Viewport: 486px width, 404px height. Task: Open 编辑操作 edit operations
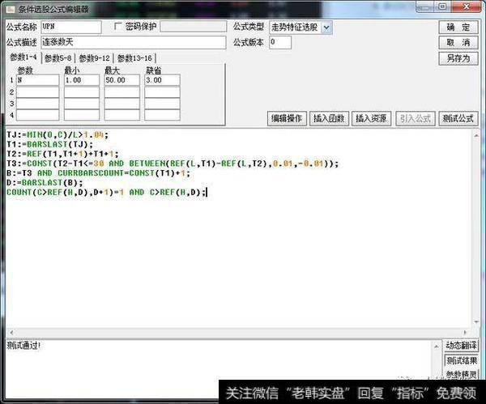(x=287, y=118)
